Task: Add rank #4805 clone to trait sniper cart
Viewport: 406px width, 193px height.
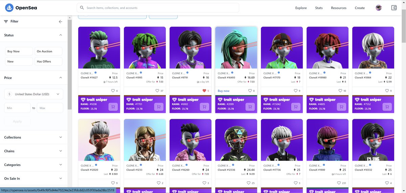Action: pyautogui.click(x=341, y=107)
